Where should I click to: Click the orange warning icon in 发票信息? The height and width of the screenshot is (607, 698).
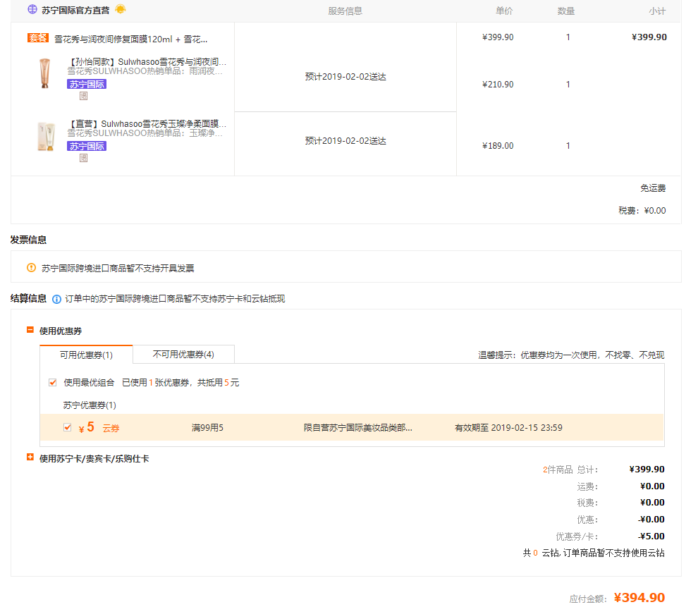[31, 268]
